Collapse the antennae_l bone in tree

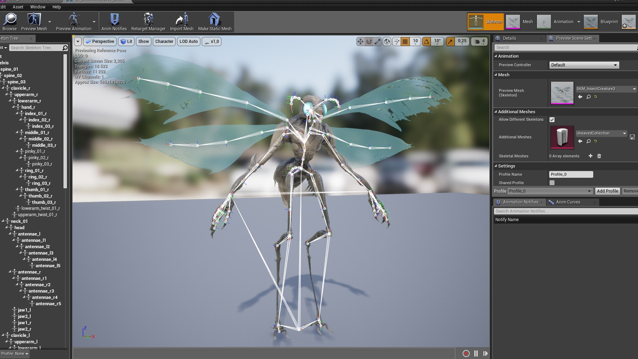coord(10,234)
